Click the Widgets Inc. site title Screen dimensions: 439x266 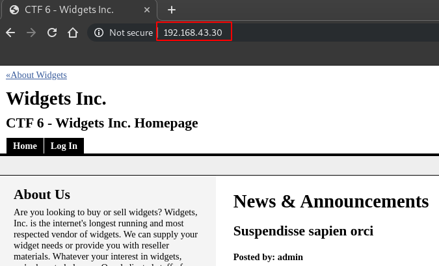56,99
